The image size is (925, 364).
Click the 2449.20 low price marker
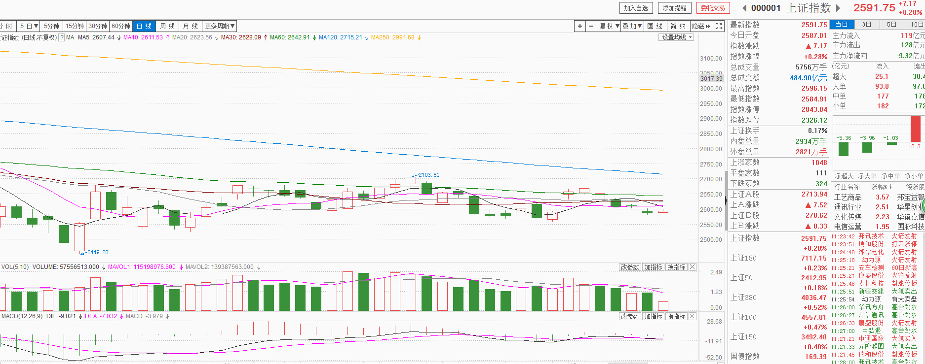point(98,252)
